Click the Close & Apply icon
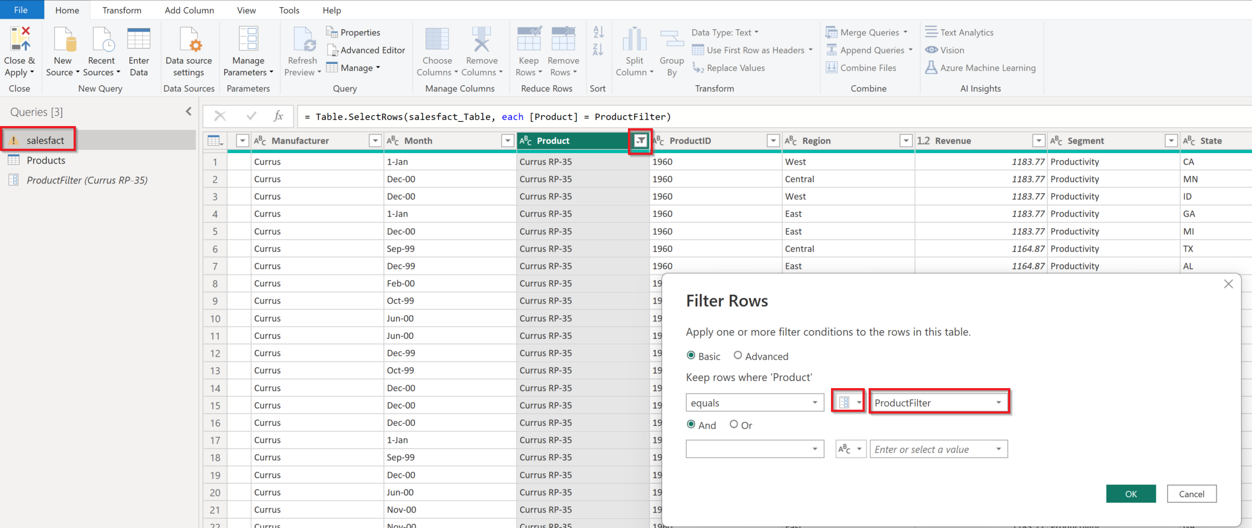Screen dimensions: 1252x528 (20, 40)
